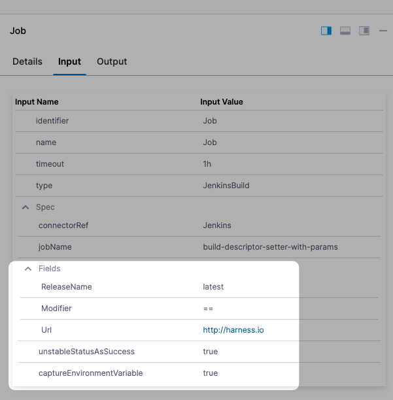The height and width of the screenshot is (400, 393).
Task: Collapse the Fields section chevron
Action: pyautogui.click(x=28, y=269)
